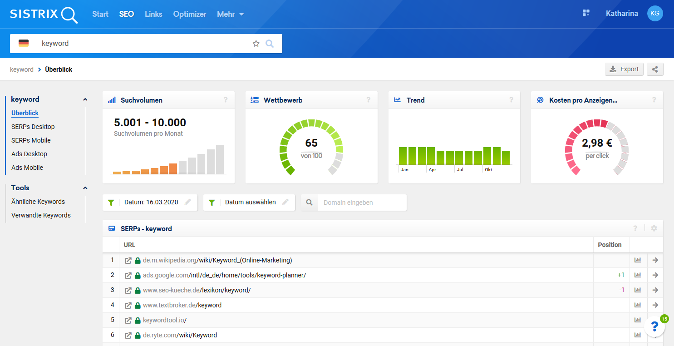The width and height of the screenshot is (674, 346).
Task: Click the SISTRIX logo
Action: click(44, 14)
